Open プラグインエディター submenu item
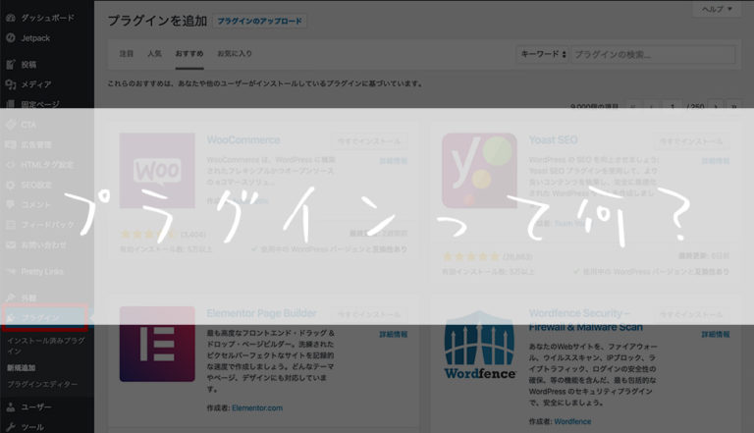Screen dimensions: 754x433 (x=42, y=385)
